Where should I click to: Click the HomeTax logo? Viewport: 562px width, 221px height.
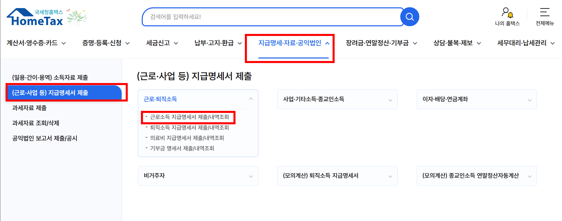point(35,17)
